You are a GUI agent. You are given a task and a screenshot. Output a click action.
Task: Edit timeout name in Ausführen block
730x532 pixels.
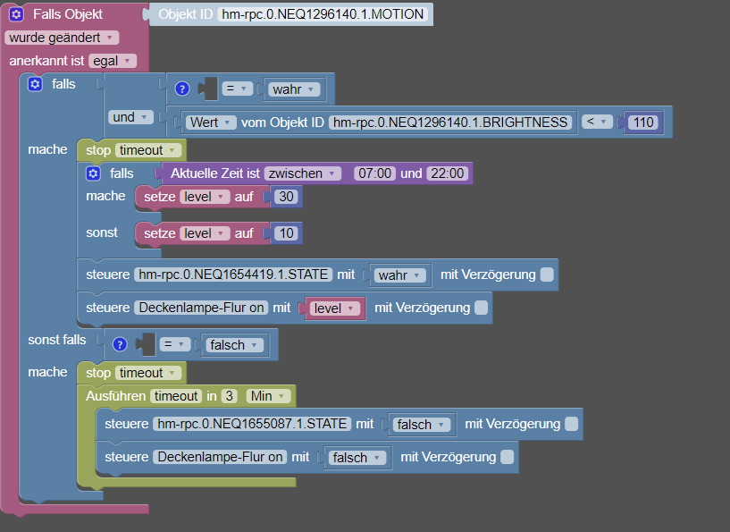pyautogui.click(x=176, y=396)
